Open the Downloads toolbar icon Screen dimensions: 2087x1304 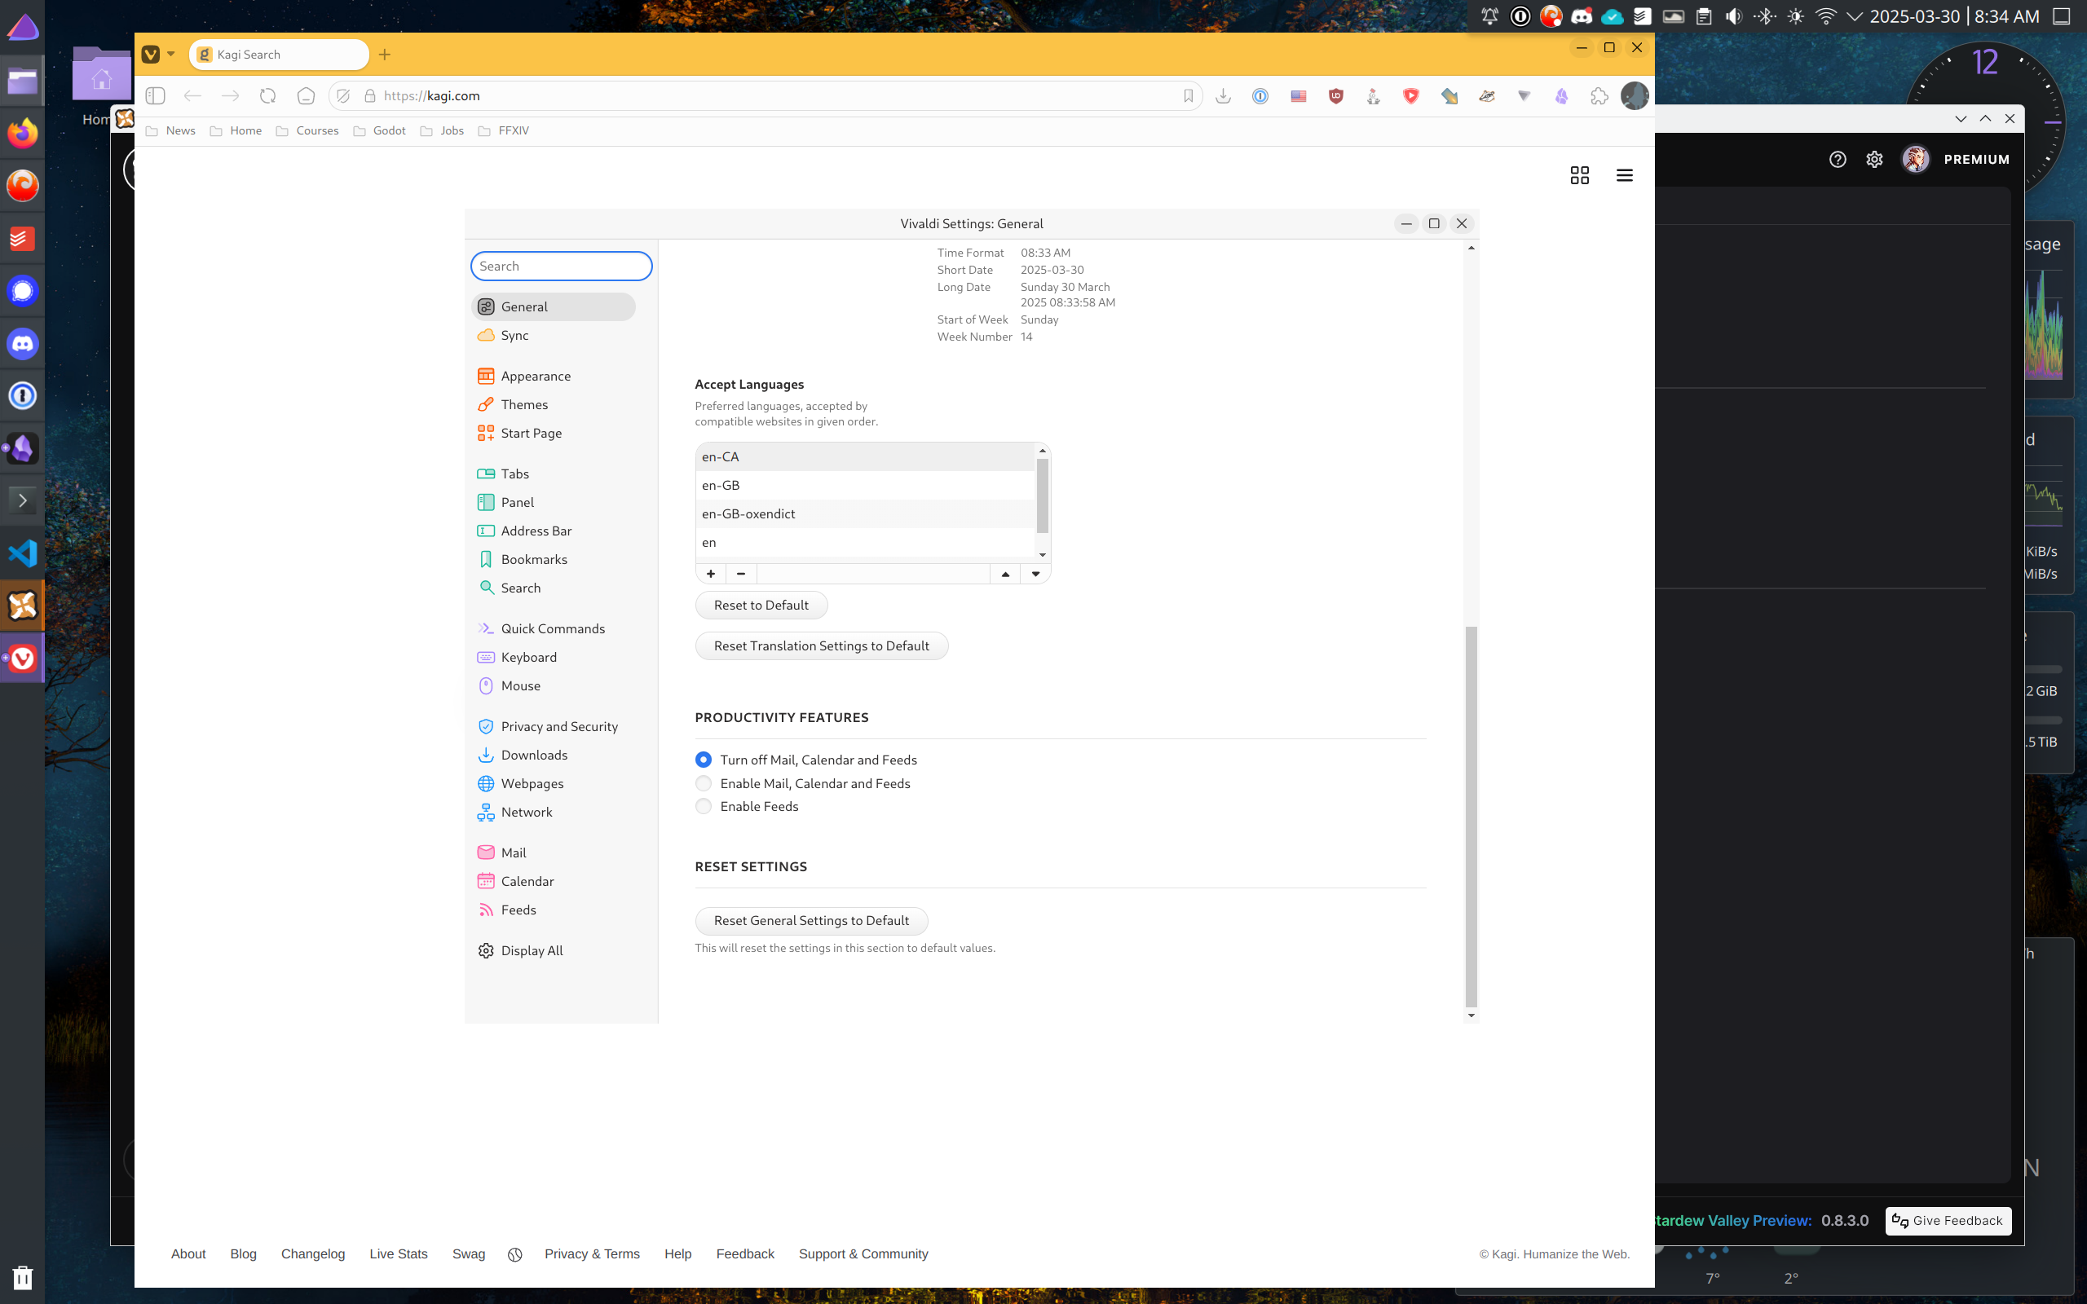pyautogui.click(x=1223, y=95)
